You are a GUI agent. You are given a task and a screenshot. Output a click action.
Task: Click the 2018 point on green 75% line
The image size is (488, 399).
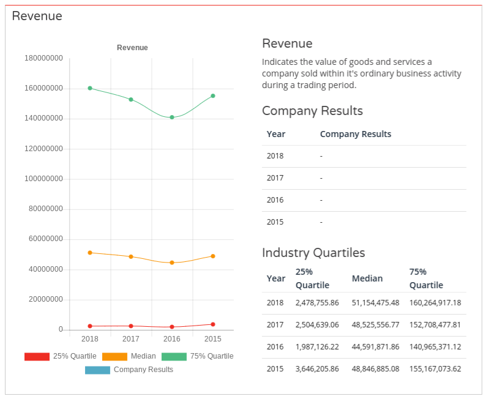point(90,88)
